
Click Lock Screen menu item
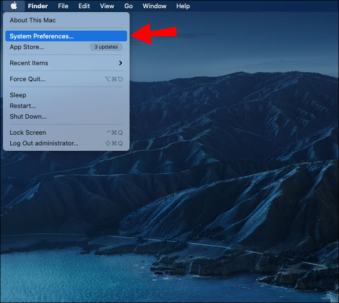click(66, 132)
